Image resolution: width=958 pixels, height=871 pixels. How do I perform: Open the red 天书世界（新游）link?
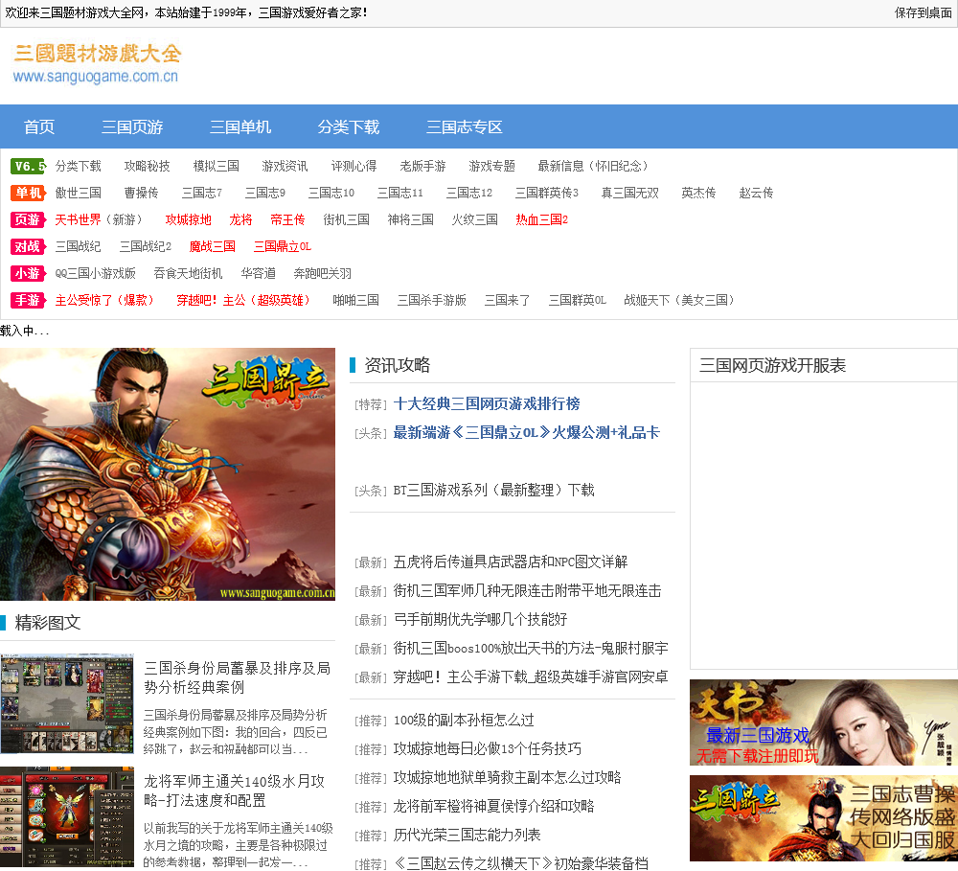click(101, 220)
